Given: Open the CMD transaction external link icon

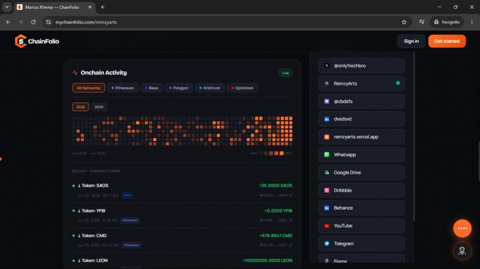Looking at the screenshot, I should coord(291,245).
